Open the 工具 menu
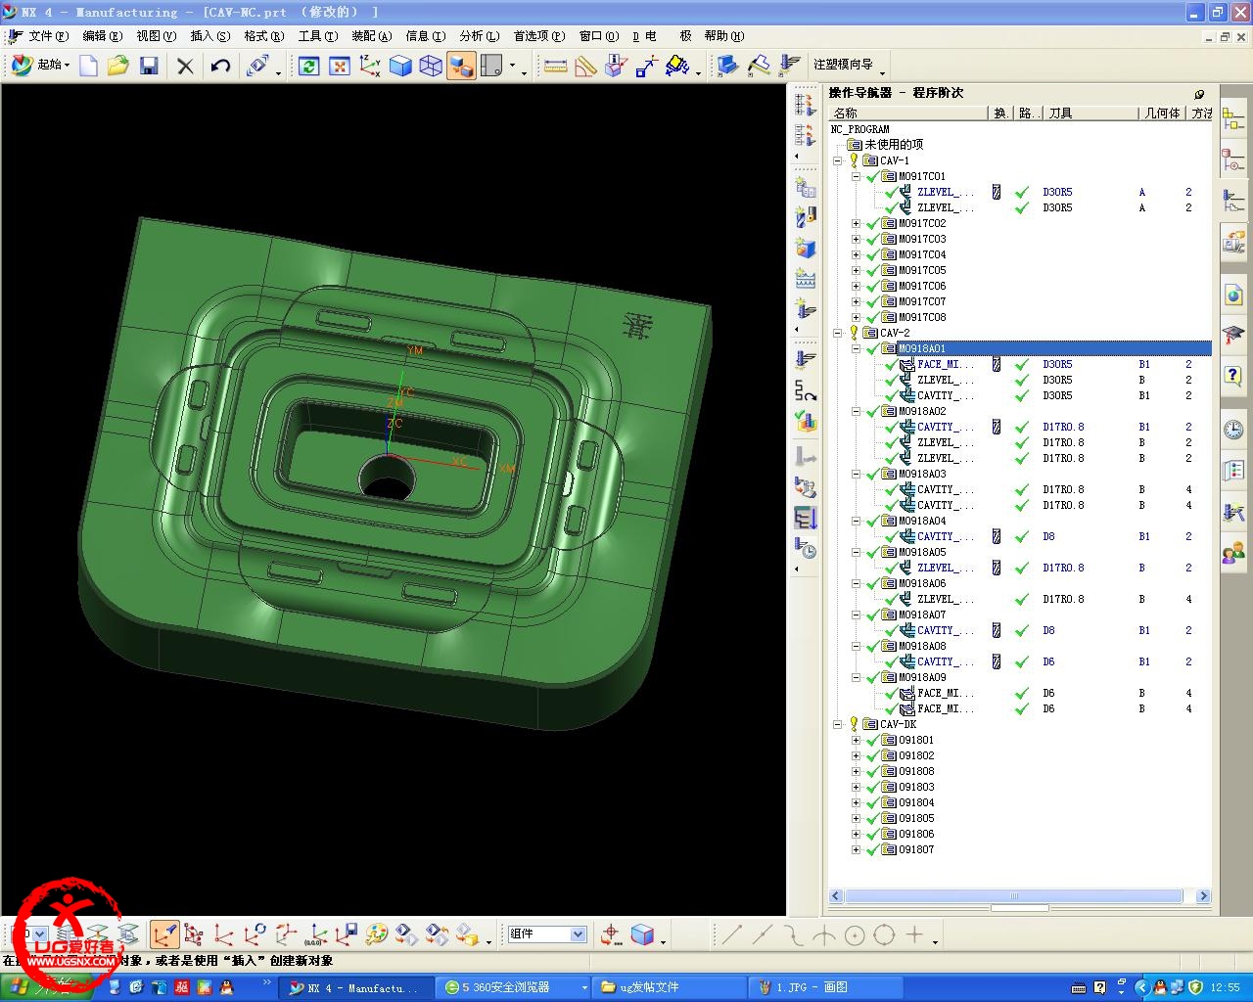 318,36
